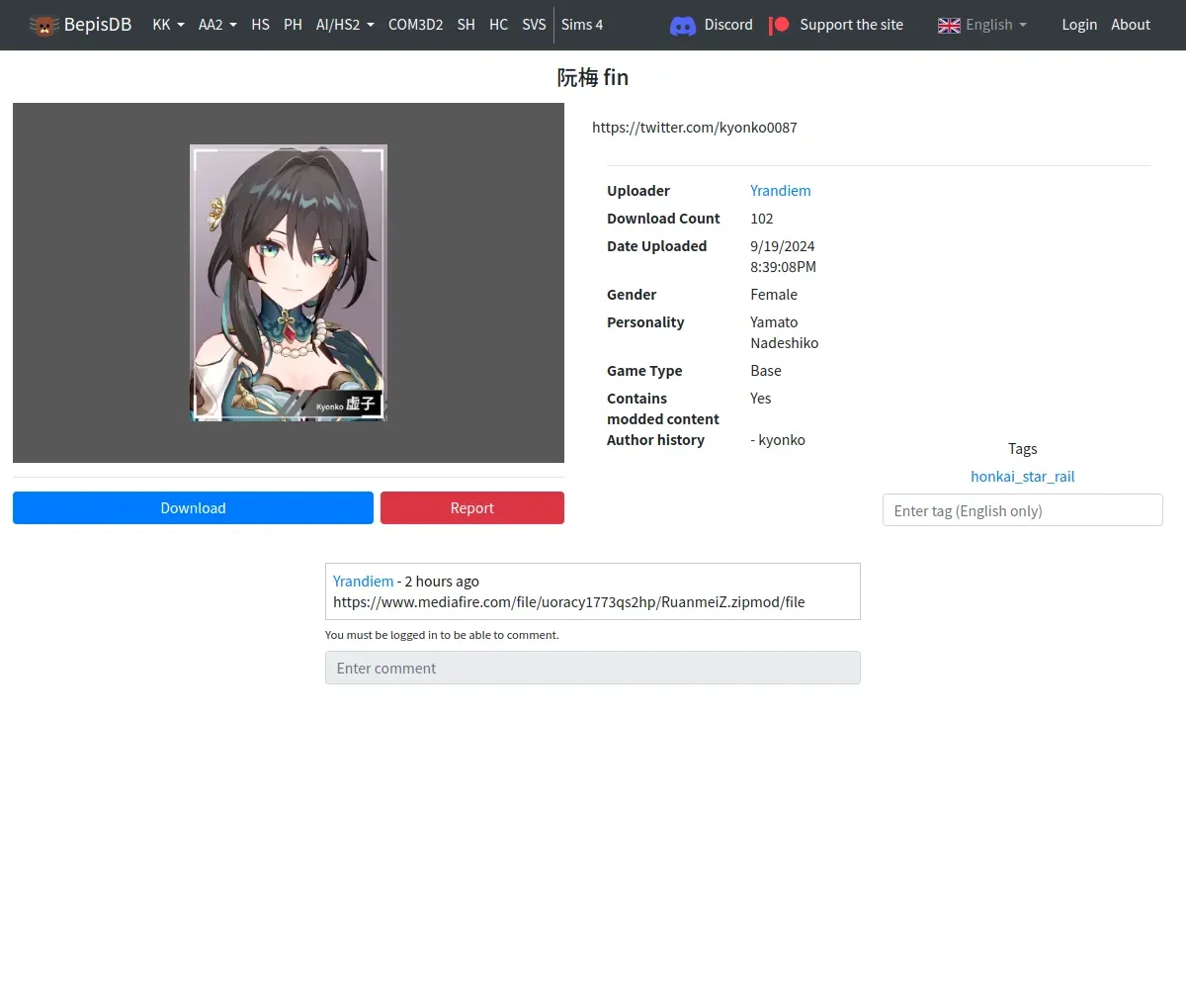Screen dimensions: 1186x989
Task: Click the red Report button
Action: pos(472,507)
